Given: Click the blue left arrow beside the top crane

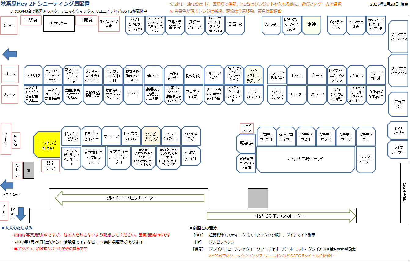Looking at the screenshot, I should pos(9,54).
